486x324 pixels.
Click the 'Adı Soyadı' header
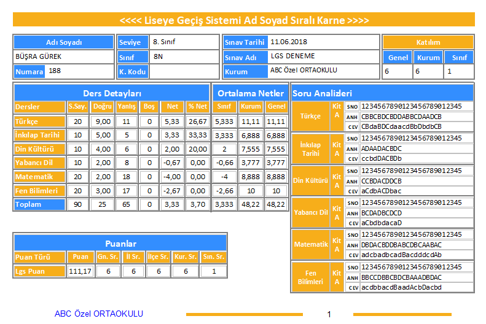[x=64, y=42]
